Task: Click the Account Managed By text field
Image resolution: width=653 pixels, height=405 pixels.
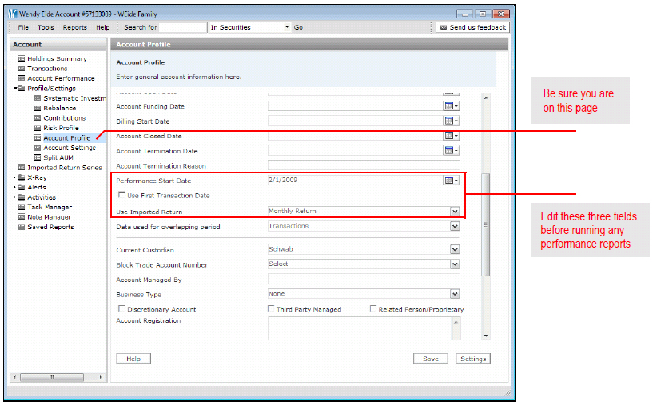Action: [364, 279]
